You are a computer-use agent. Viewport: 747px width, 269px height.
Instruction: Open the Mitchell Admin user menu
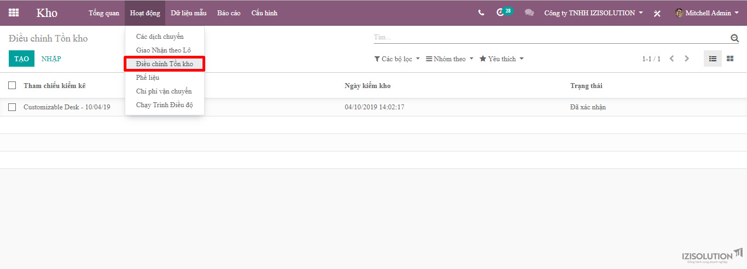coord(707,13)
